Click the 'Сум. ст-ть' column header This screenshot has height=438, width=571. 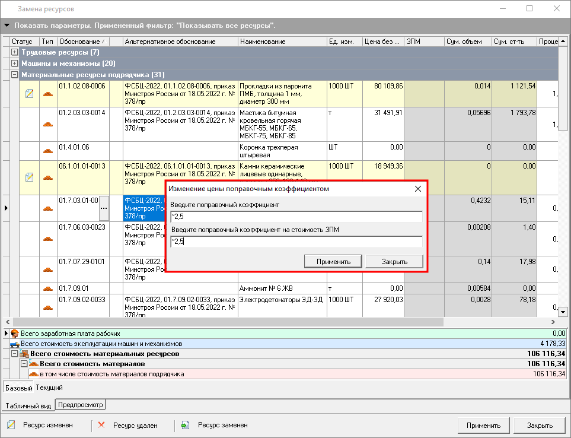coord(514,42)
